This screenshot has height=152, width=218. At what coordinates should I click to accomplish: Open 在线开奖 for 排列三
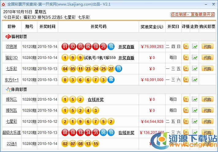pyautogui.click(x=96, y=99)
